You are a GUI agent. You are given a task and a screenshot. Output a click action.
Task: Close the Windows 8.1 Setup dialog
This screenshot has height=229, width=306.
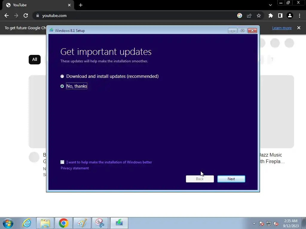click(x=252, y=31)
